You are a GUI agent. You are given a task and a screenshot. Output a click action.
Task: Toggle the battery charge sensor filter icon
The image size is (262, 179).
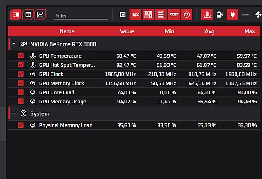pyautogui.click(x=220, y=15)
